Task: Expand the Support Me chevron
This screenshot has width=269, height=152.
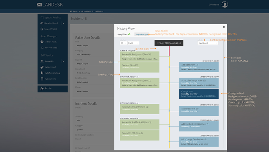Action: (63, 61)
